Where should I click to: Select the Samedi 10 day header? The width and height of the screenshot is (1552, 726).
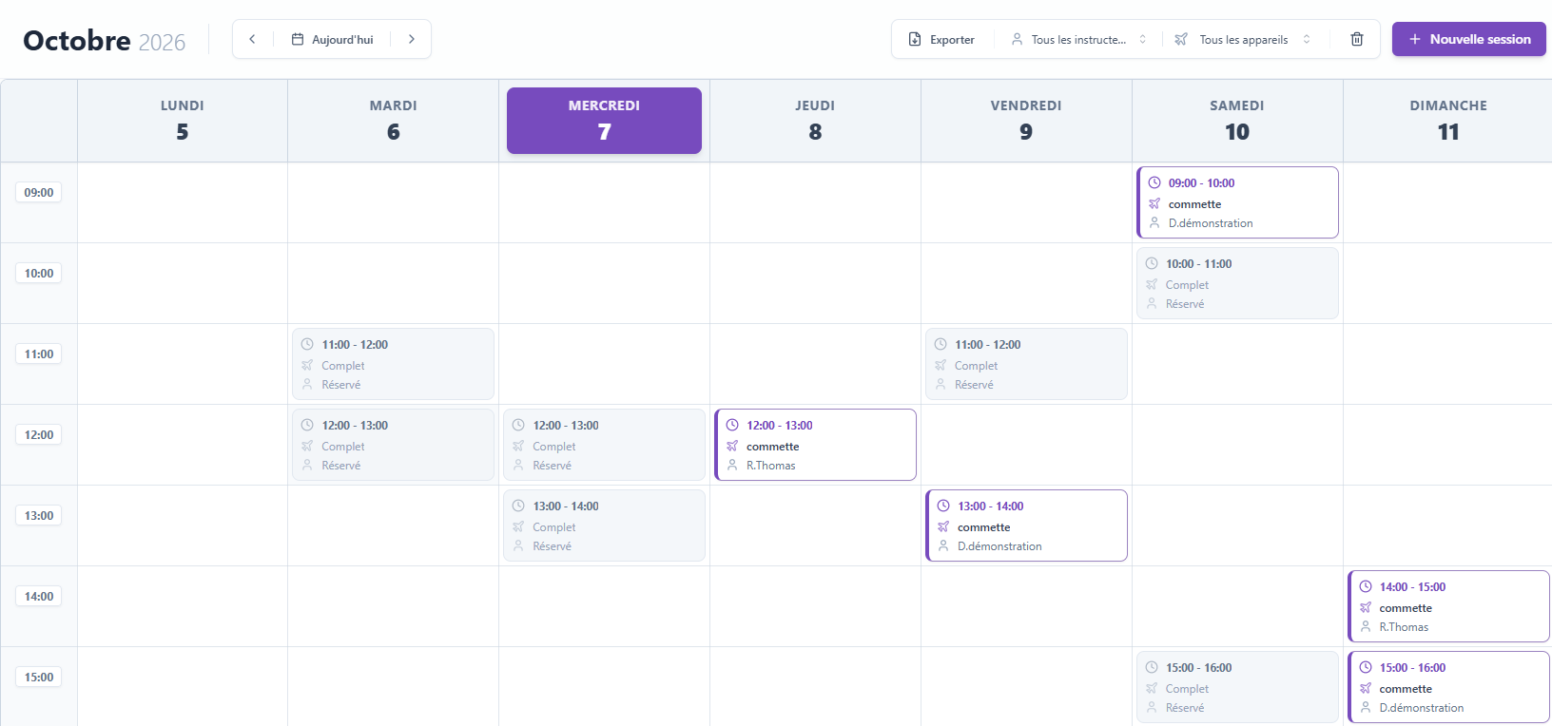pos(1237,121)
